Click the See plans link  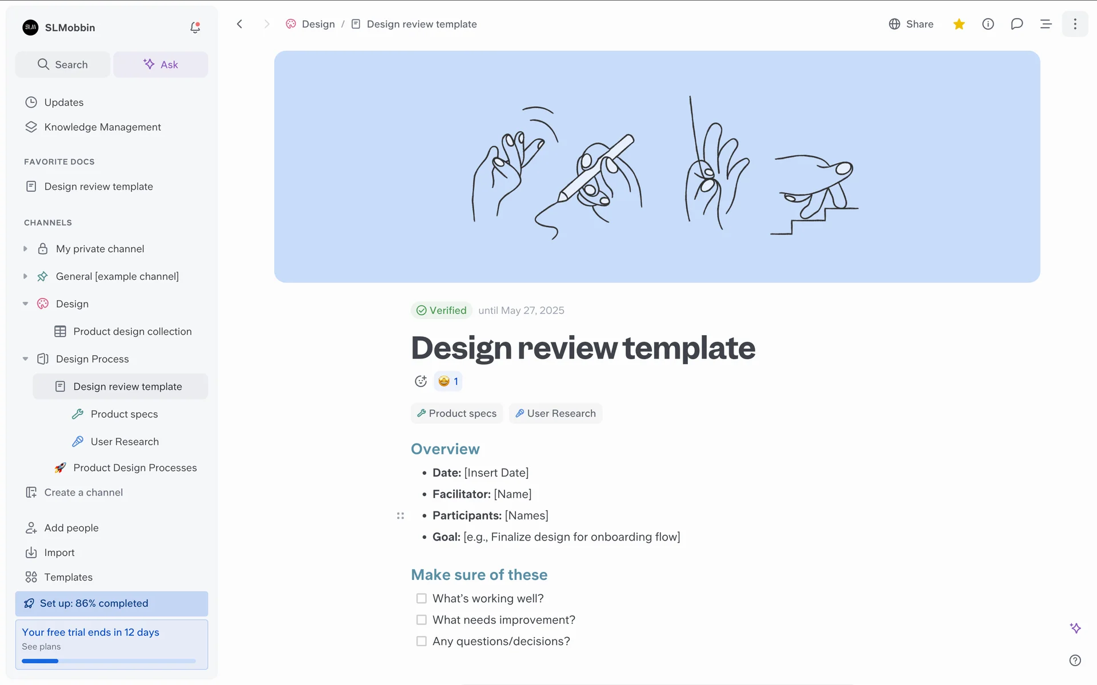[41, 647]
